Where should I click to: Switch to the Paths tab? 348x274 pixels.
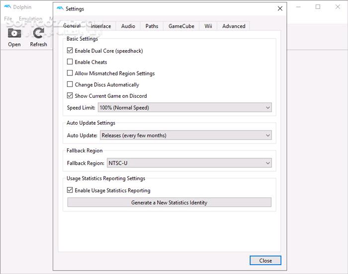point(152,26)
